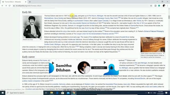This screenshot has height=95, width=170.
Task: Open the Mail app from taskbar
Action: [68, 93]
